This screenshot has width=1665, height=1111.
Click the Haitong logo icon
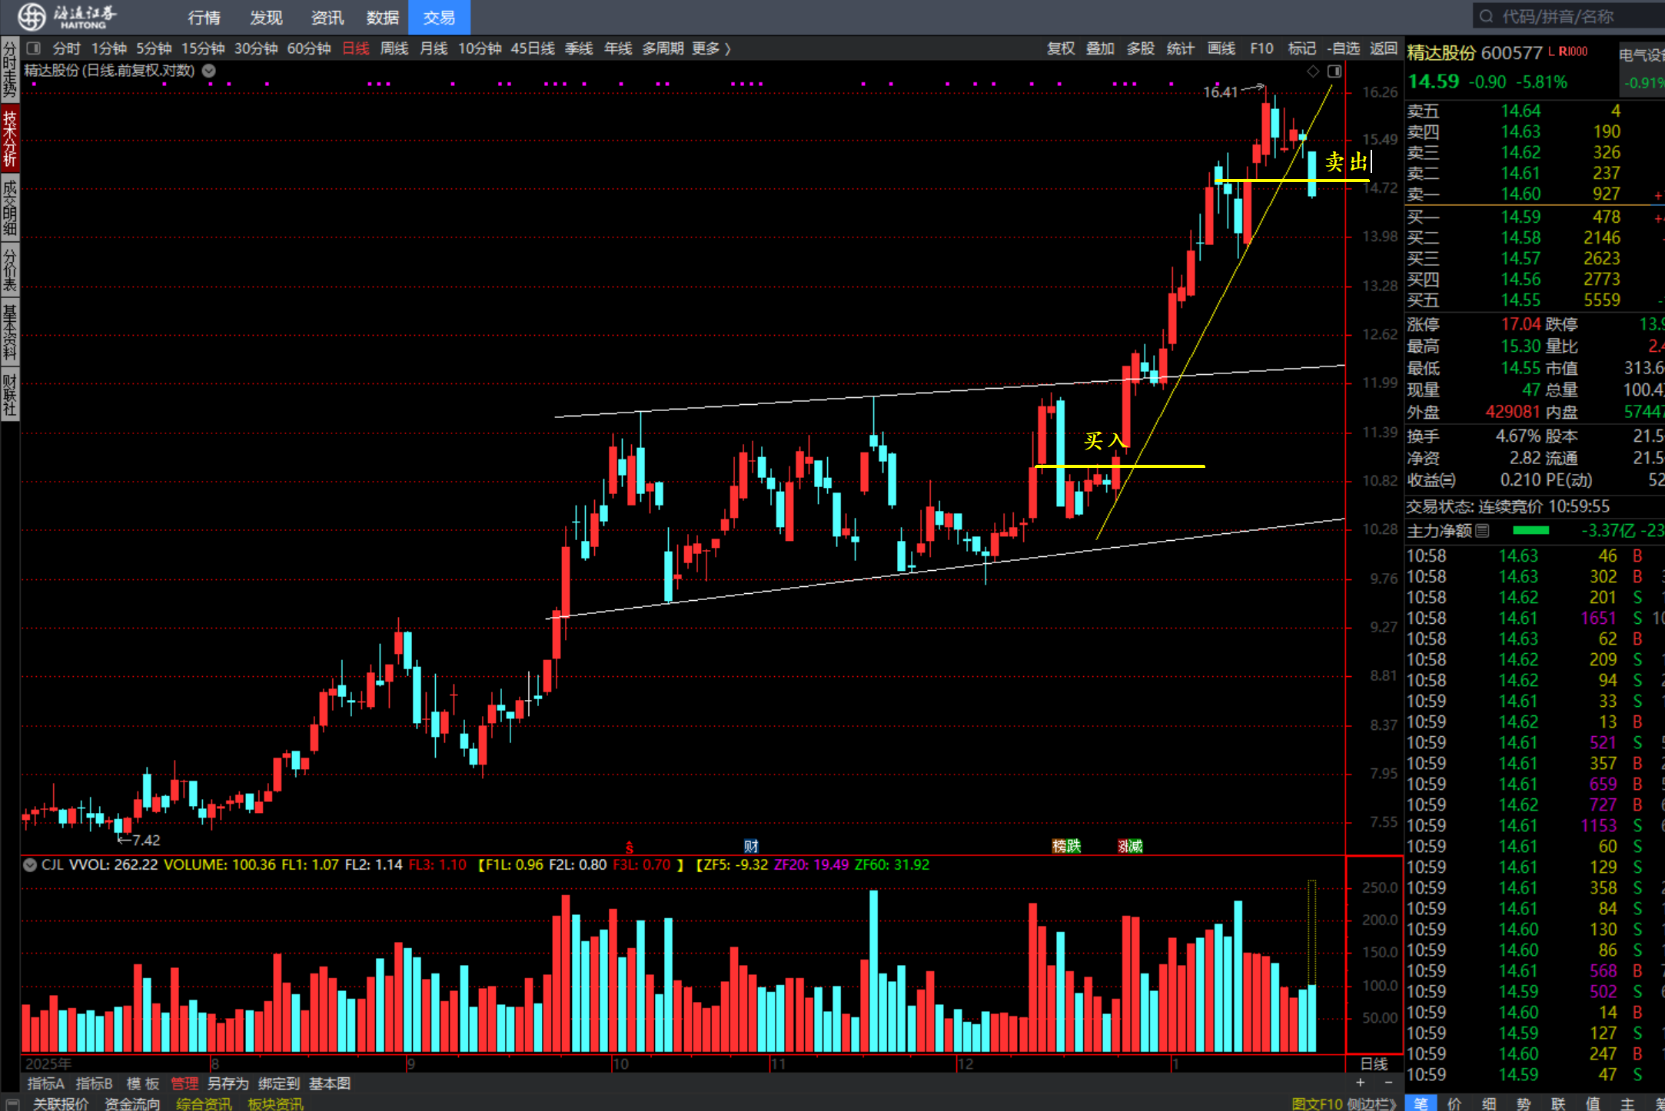click(32, 16)
